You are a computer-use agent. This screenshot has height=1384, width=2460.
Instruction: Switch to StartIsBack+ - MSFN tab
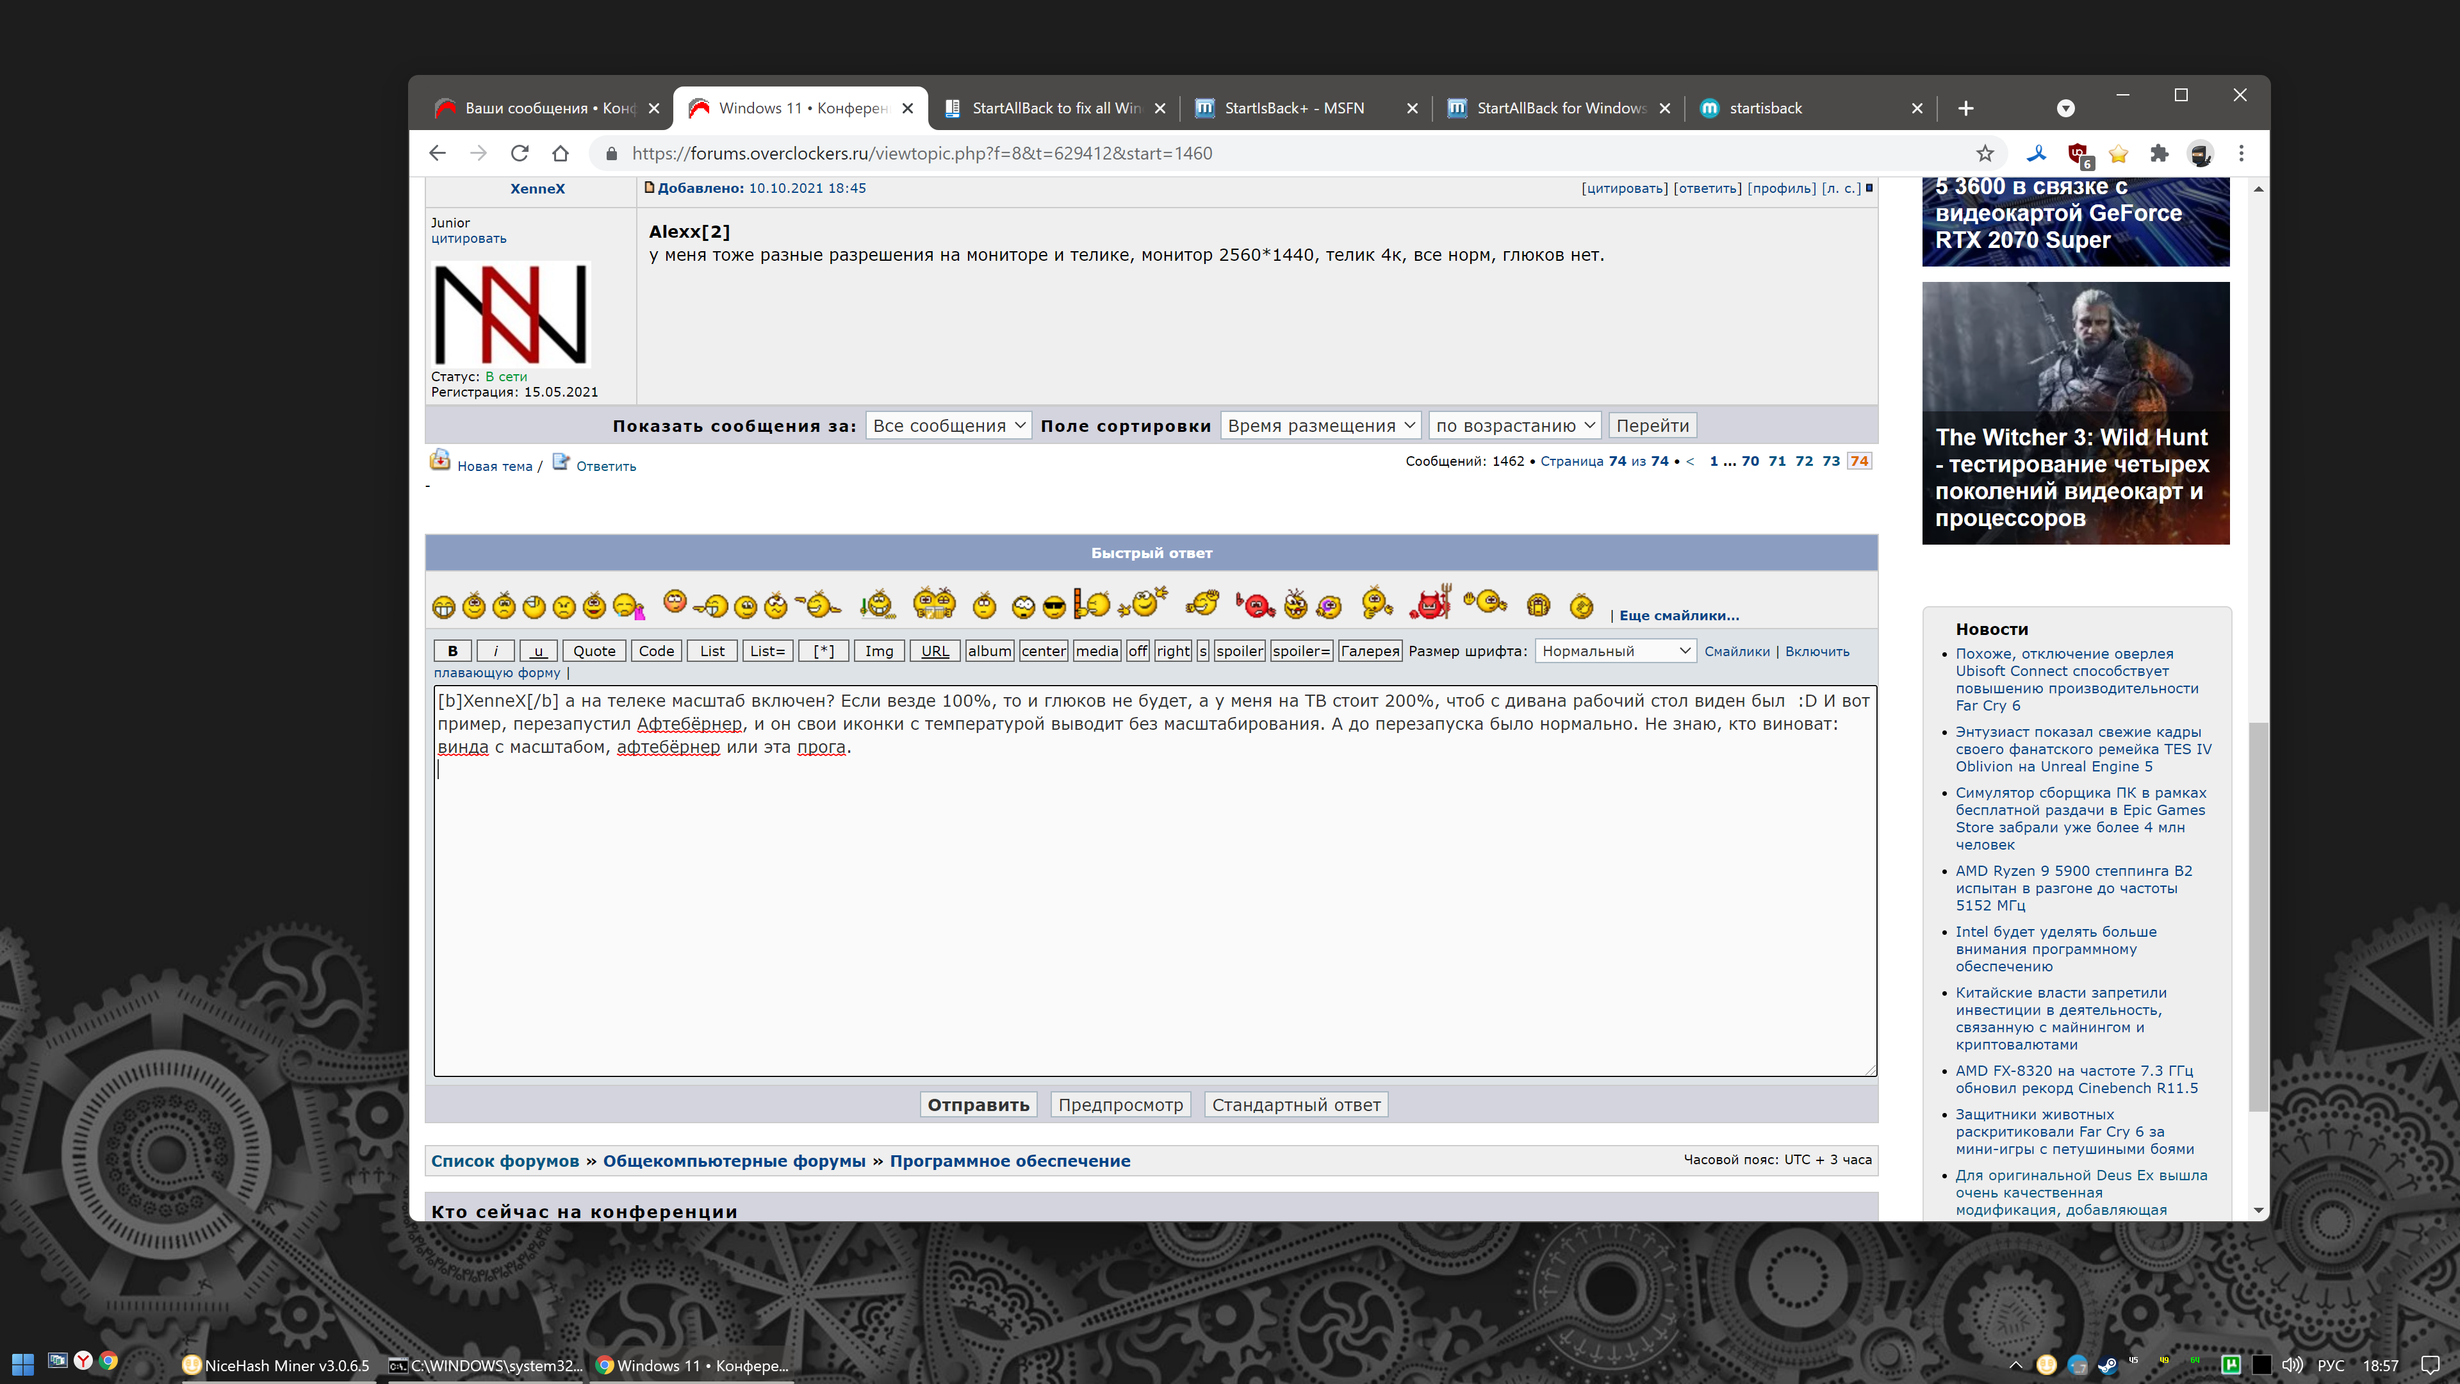pos(1294,108)
